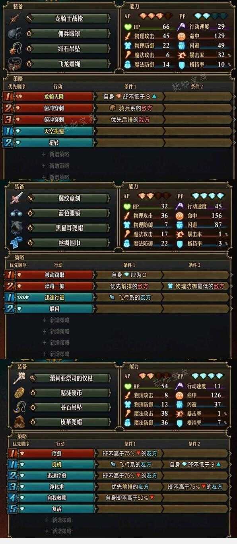Open the 苍石吊坠 equipment slot
The height and width of the screenshot is (544, 237).
coord(70,407)
